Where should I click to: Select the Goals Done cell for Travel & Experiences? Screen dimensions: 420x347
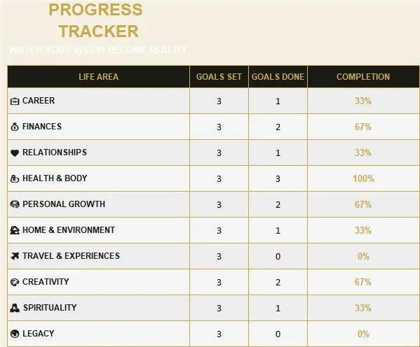coord(278,256)
